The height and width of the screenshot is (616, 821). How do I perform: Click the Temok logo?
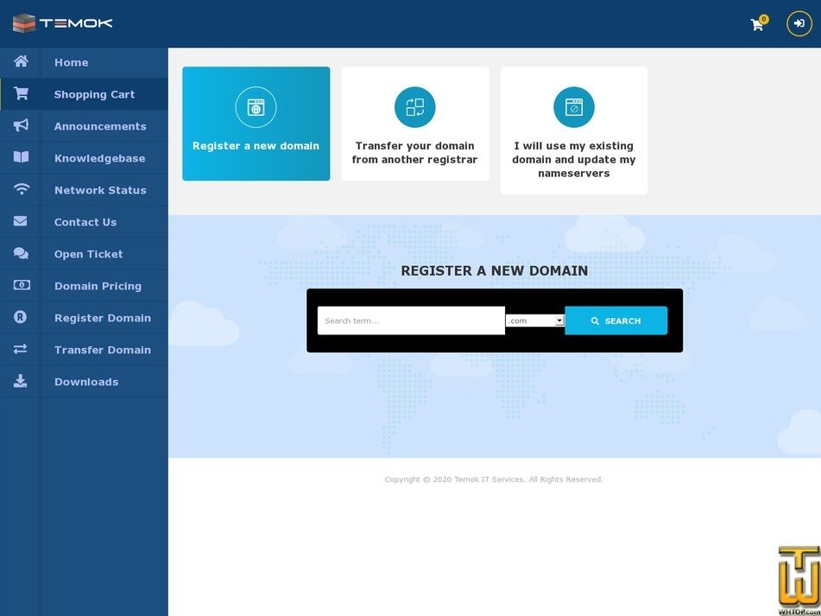62,23
